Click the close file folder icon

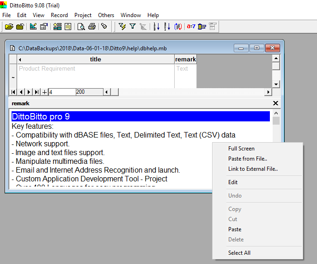point(20,26)
